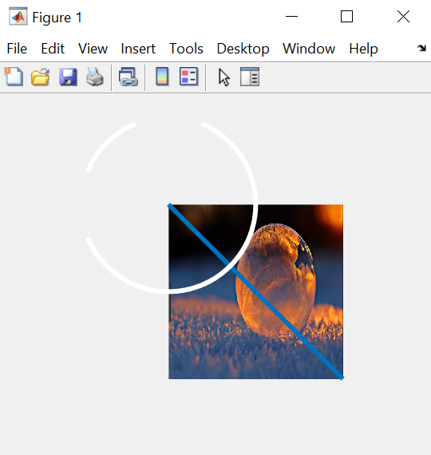Open the Edit menu
This screenshot has width=431, height=455.
pos(53,49)
